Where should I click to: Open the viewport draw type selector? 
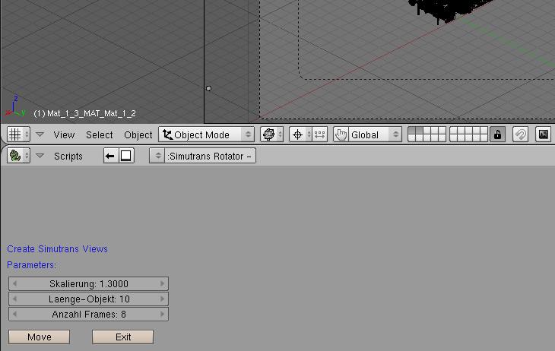[271, 134]
